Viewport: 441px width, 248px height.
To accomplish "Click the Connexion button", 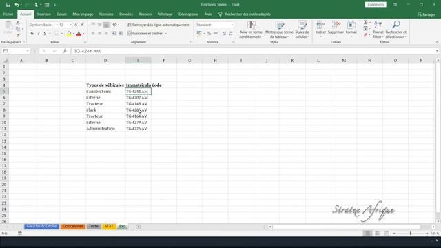I will (376, 5).
